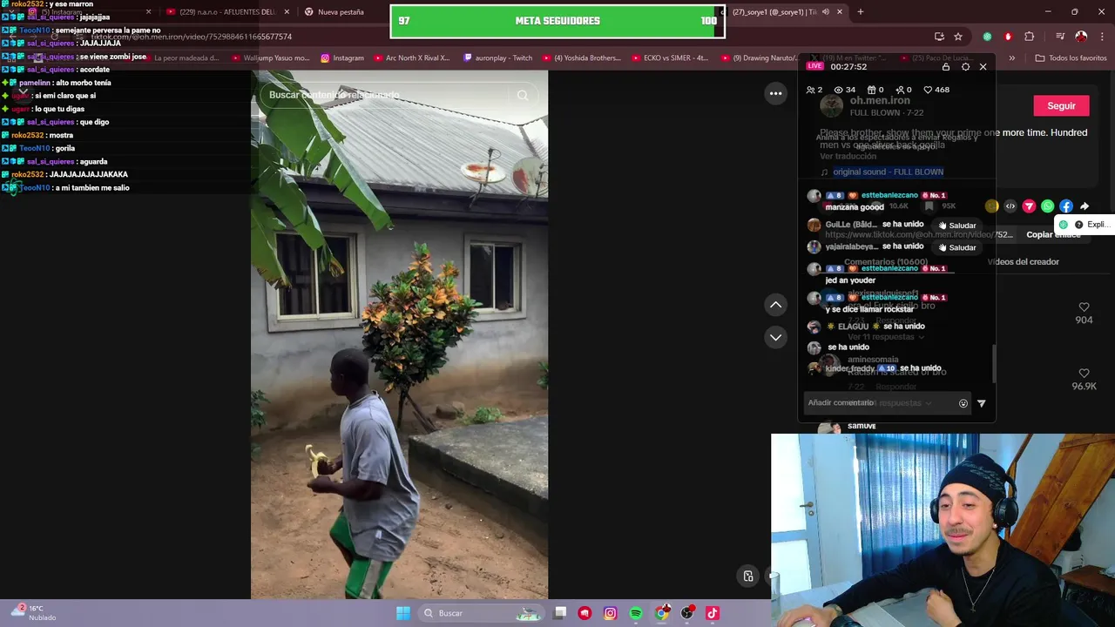Click the live chat scrollbar
1115x627 pixels.
pyautogui.click(x=993, y=363)
